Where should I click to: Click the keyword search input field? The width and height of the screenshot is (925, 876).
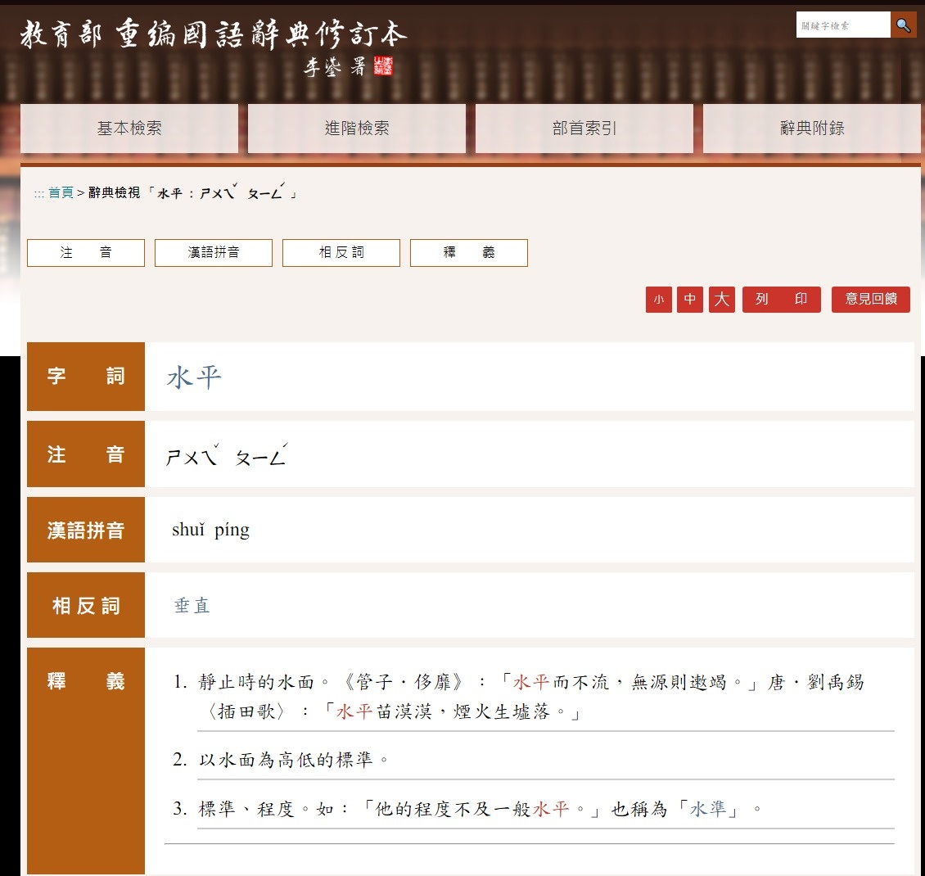(x=843, y=25)
